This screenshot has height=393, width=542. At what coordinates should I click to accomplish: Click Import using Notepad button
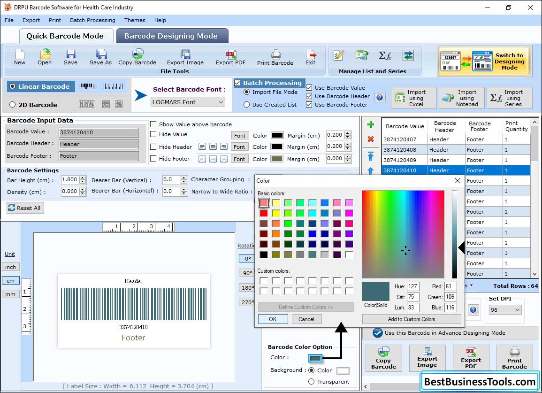tap(462, 98)
